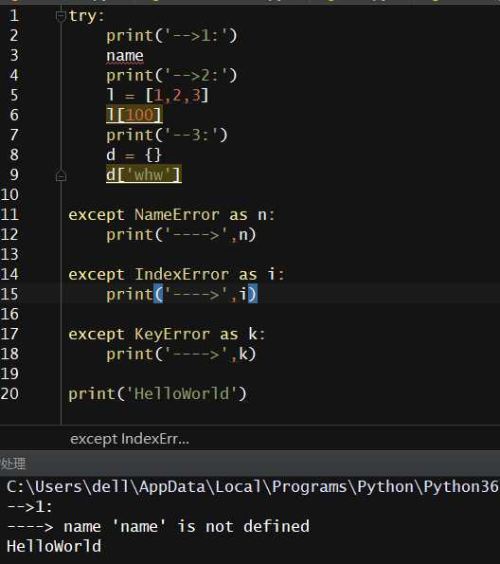Click print('--3:') statement
The width and height of the screenshot is (500, 564).
click(167, 136)
